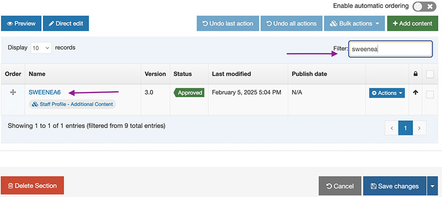
Task: Go to next page of results
Action: pyautogui.click(x=419, y=128)
